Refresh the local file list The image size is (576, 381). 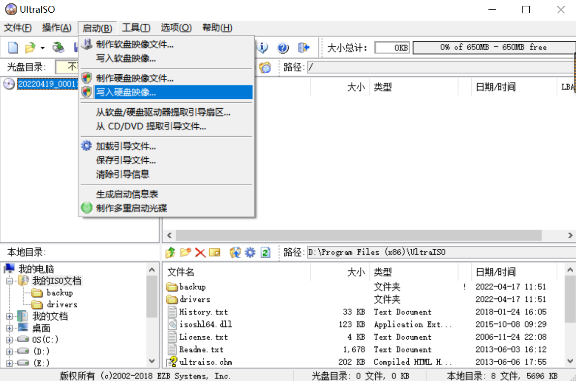[266, 252]
